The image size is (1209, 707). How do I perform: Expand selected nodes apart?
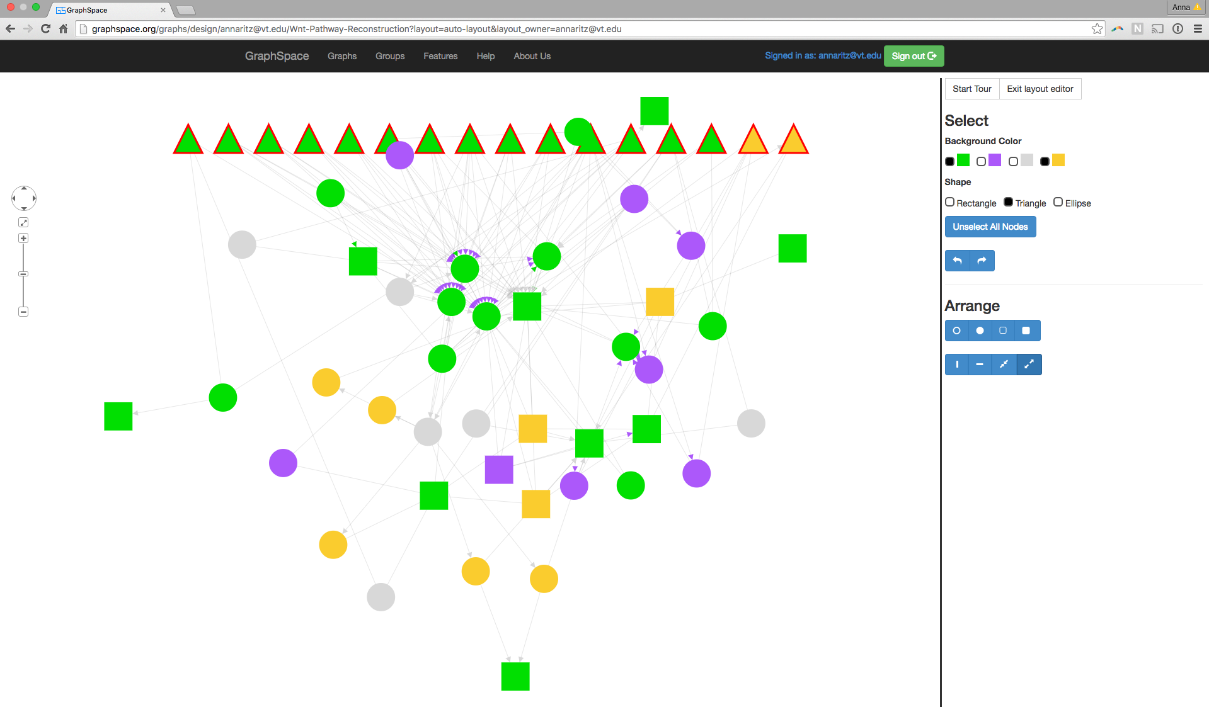(1029, 365)
